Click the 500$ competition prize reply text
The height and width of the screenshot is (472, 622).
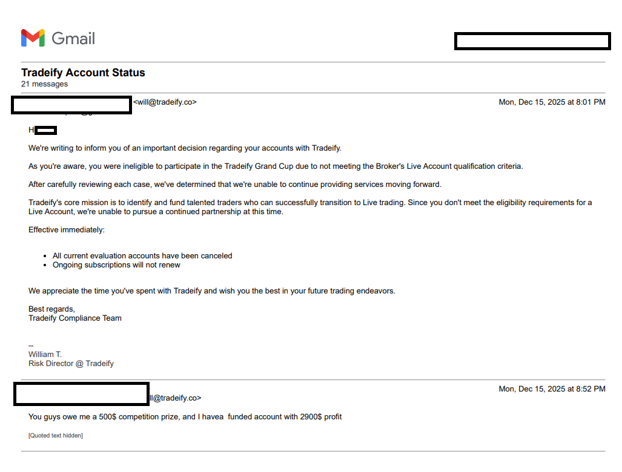pyautogui.click(x=185, y=417)
